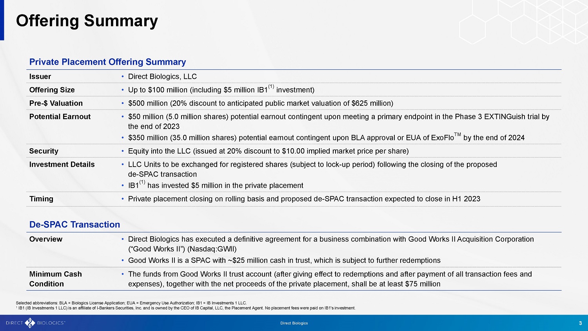Click the centered "Direct Biologics" footer text
The image size is (588, 331).
click(x=294, y=323)
